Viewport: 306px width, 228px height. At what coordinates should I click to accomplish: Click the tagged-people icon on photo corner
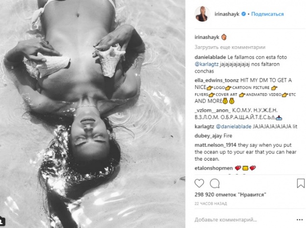pyautogui.click(x=2, y=222)
